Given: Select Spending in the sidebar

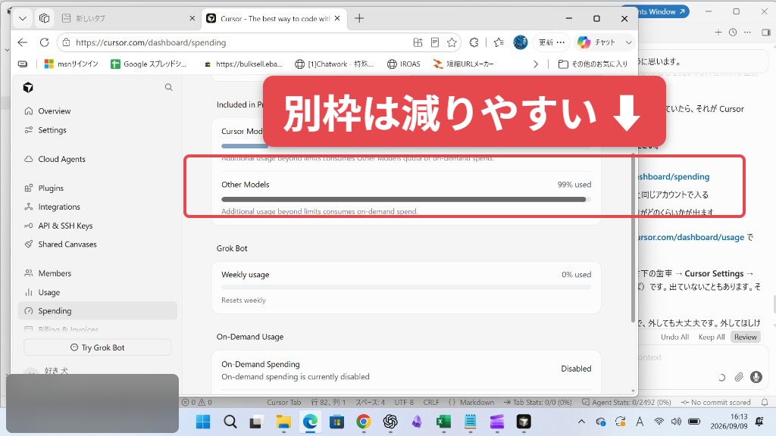Looking at the screenshot, I should click(98, 311).
